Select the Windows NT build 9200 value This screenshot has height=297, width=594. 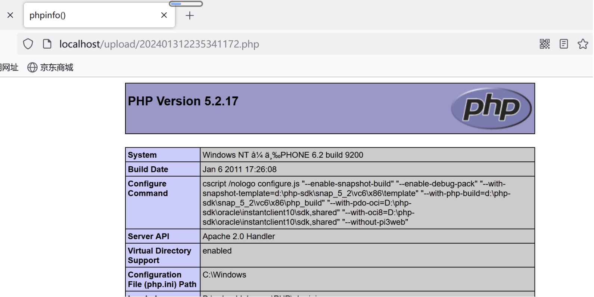[x=283, y=155]
